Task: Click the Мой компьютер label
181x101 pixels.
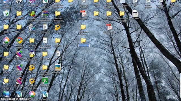Action: click(7, 6)
